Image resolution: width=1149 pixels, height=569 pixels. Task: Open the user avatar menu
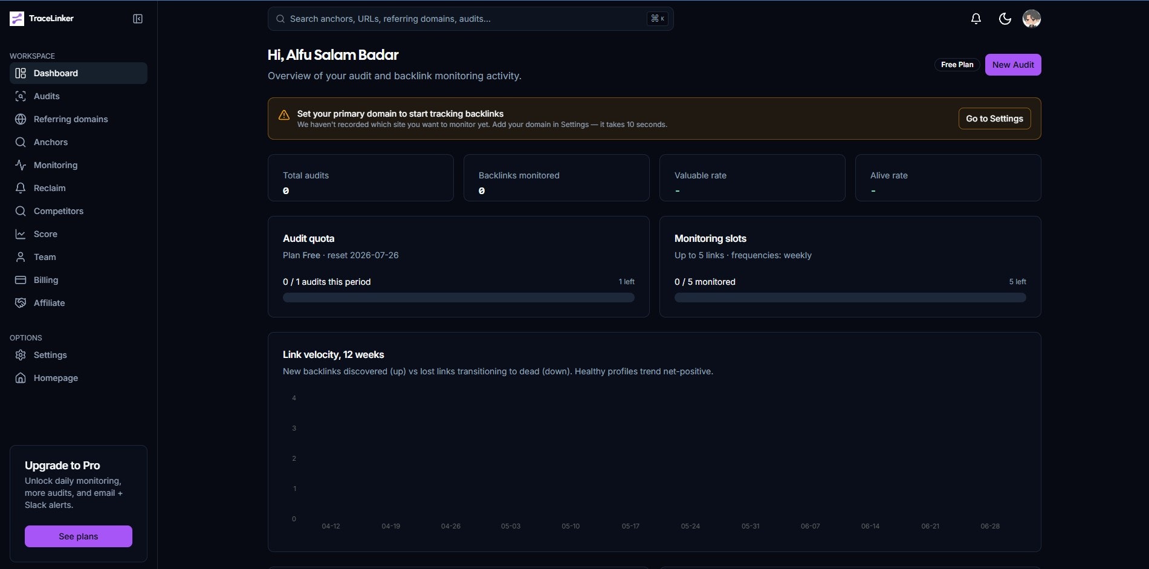pyautogui.click(x=1031, y=19)
